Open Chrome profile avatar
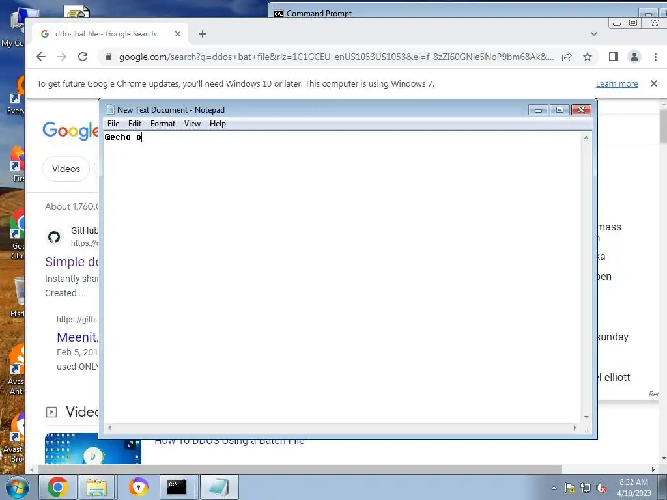This screenshot has width=667, height=500. (634, 57)
